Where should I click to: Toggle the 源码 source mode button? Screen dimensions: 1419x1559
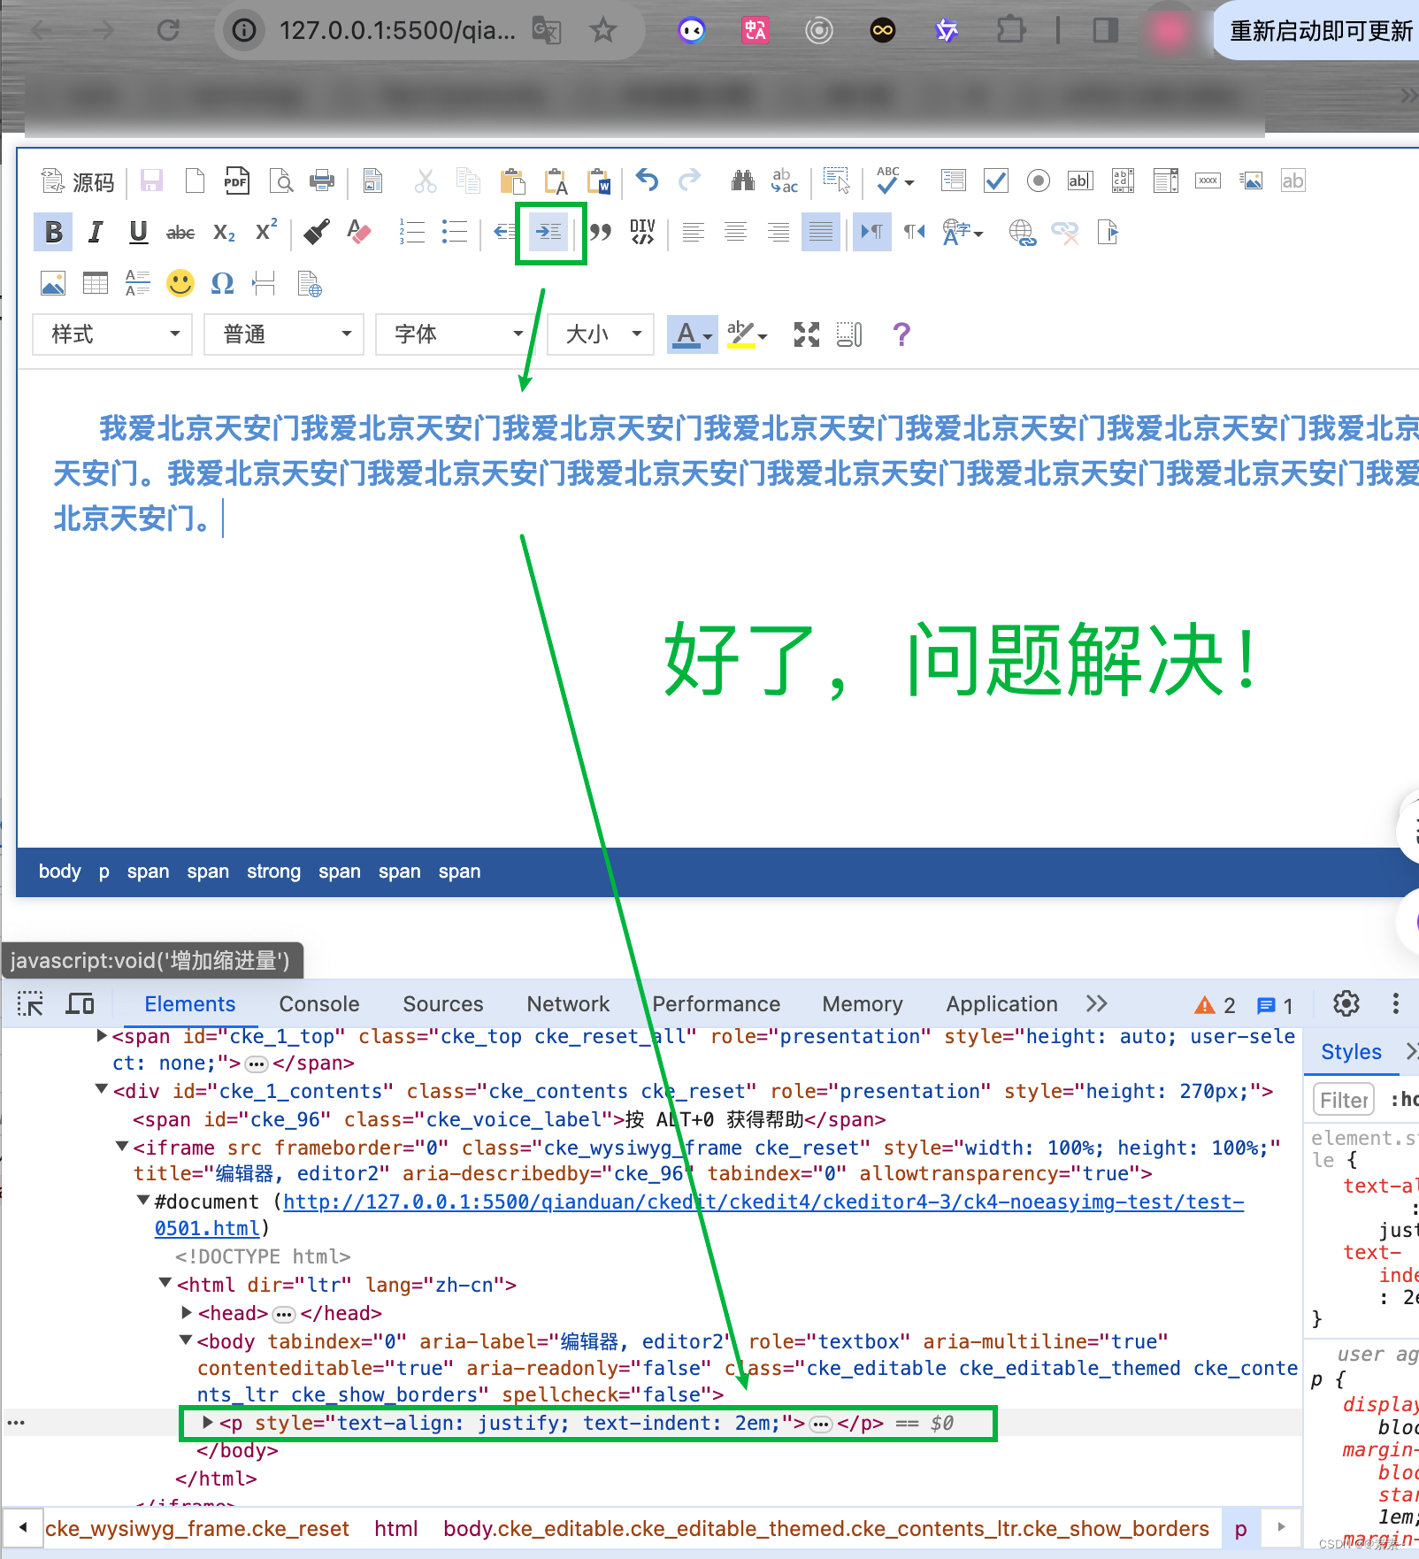78,181
